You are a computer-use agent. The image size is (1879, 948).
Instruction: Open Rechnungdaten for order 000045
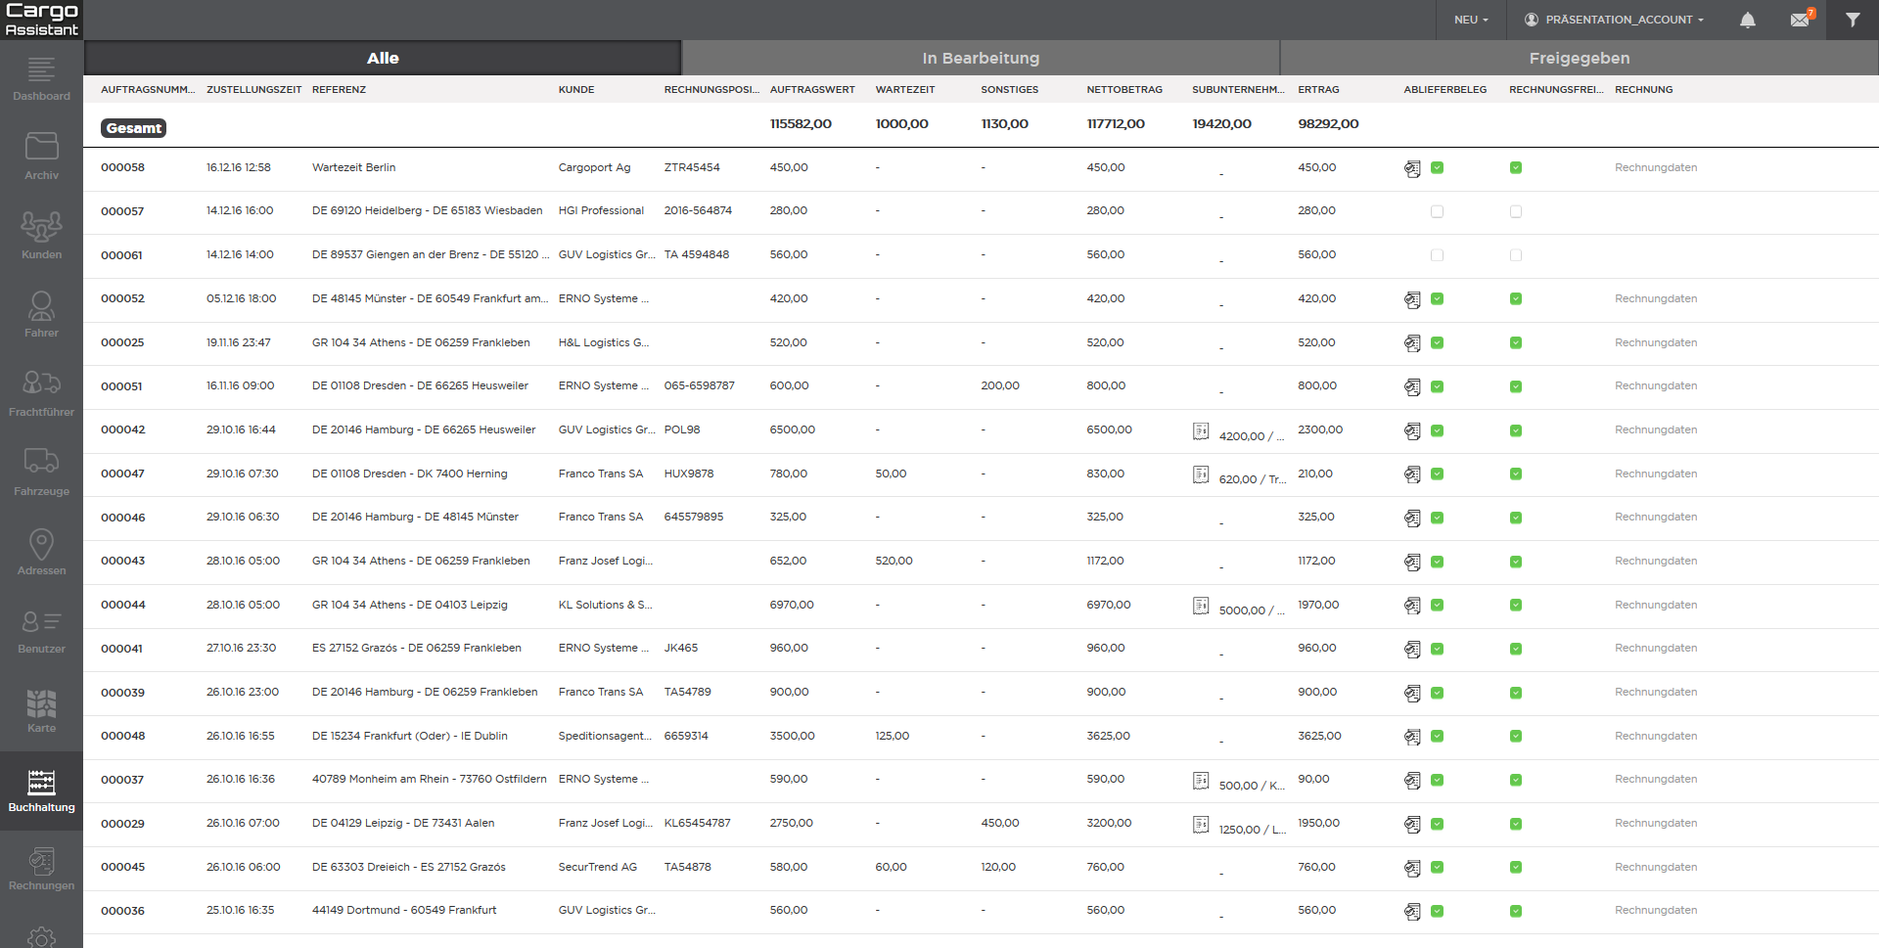click(1655, 867)
